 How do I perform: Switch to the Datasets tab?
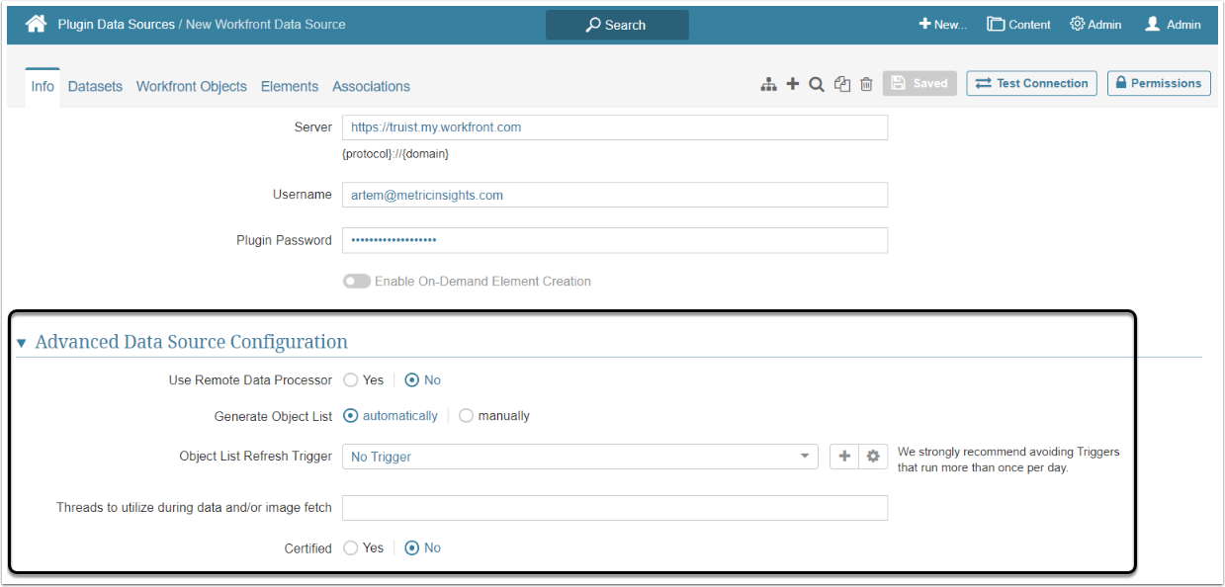click(95, 86)
